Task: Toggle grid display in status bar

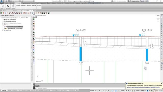Action: (96, 91)
